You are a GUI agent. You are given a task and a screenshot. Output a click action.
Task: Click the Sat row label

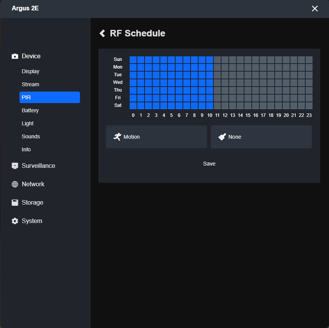pos(118,105)
